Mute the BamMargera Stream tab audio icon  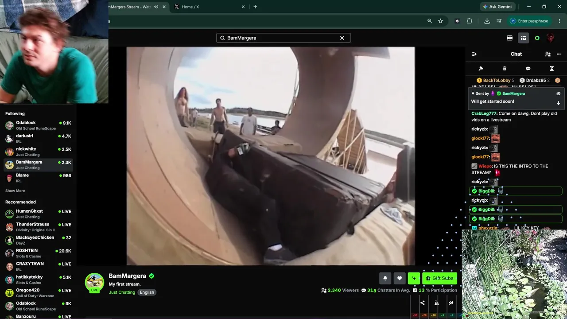(x=156, y=7)
